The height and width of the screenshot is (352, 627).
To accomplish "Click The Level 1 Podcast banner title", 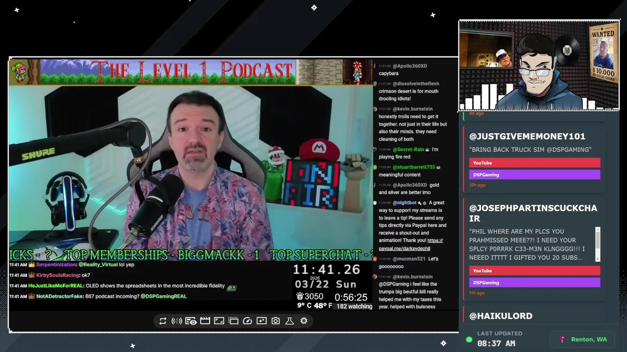I will pyautogui.click(x=191, y=72).
